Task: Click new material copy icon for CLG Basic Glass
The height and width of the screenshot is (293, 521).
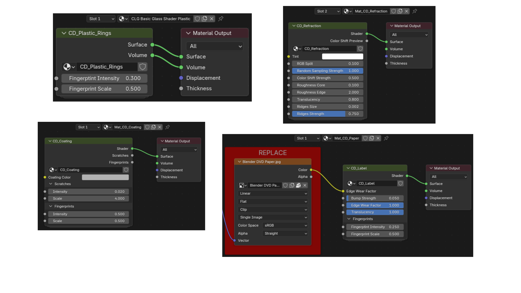Action: coord(205,19)
